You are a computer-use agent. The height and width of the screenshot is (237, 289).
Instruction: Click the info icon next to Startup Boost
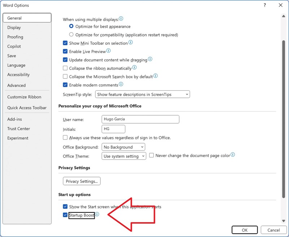98,214
